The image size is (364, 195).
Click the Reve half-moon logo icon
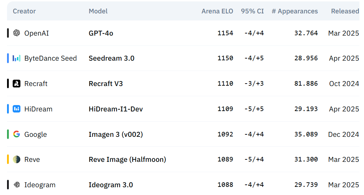pos(17,159)
